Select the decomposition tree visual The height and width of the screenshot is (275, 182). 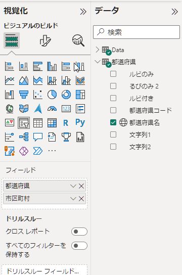coord(24,137)
